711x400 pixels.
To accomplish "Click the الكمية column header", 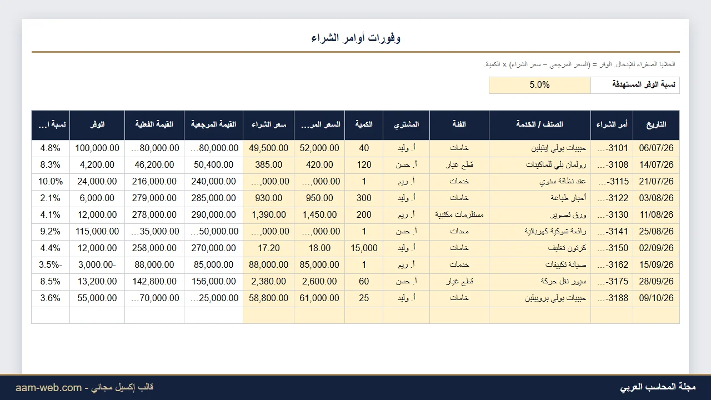I will (364, 125).
